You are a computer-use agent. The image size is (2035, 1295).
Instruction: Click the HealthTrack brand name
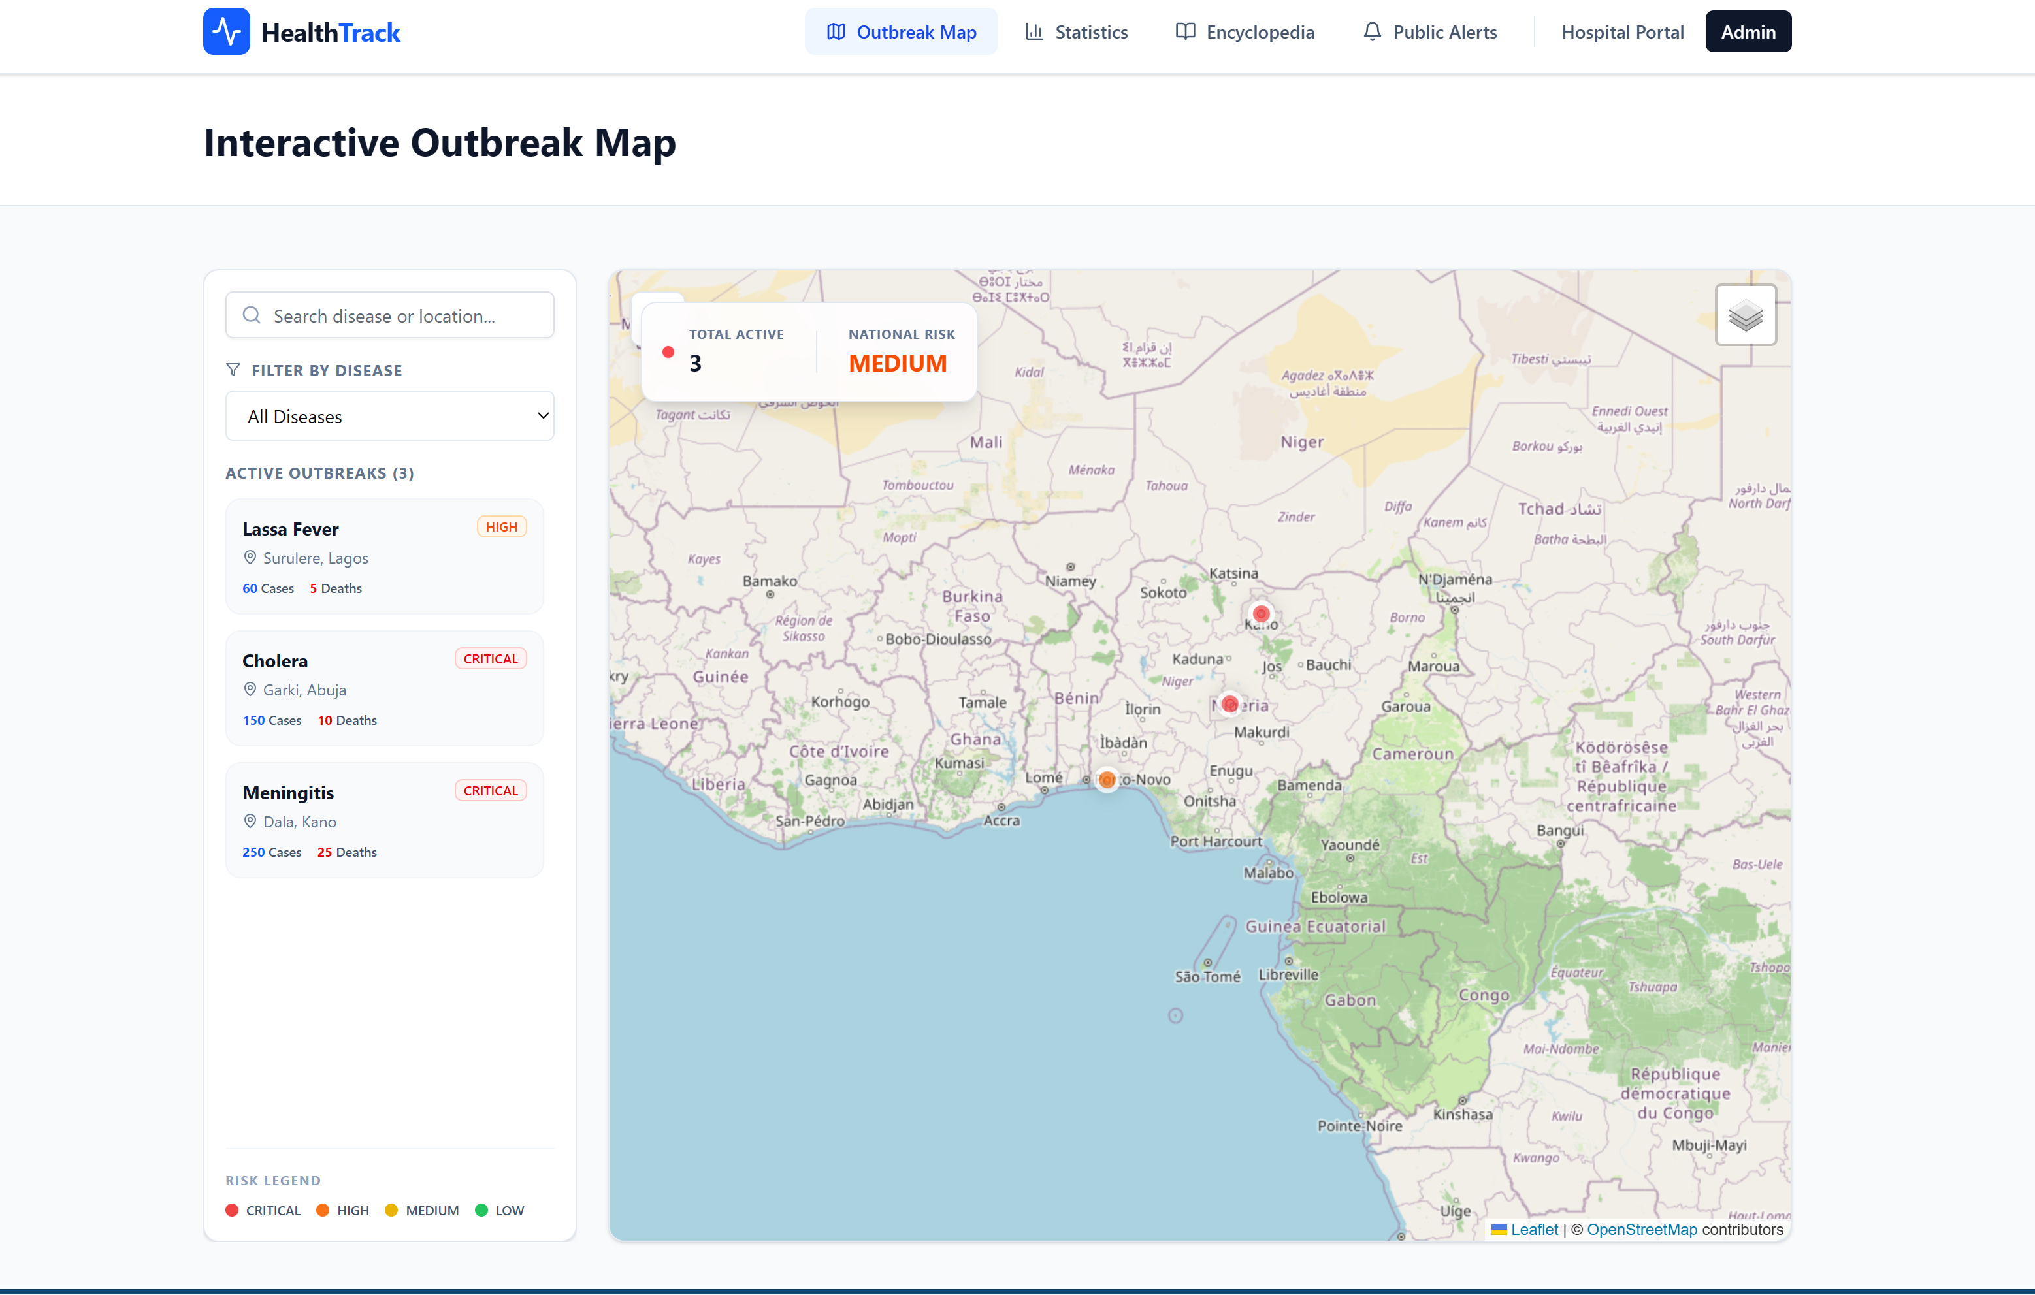pos(331,32)
